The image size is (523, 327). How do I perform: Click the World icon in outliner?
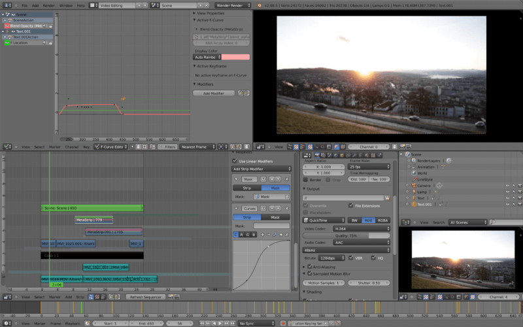pos(413,173)
